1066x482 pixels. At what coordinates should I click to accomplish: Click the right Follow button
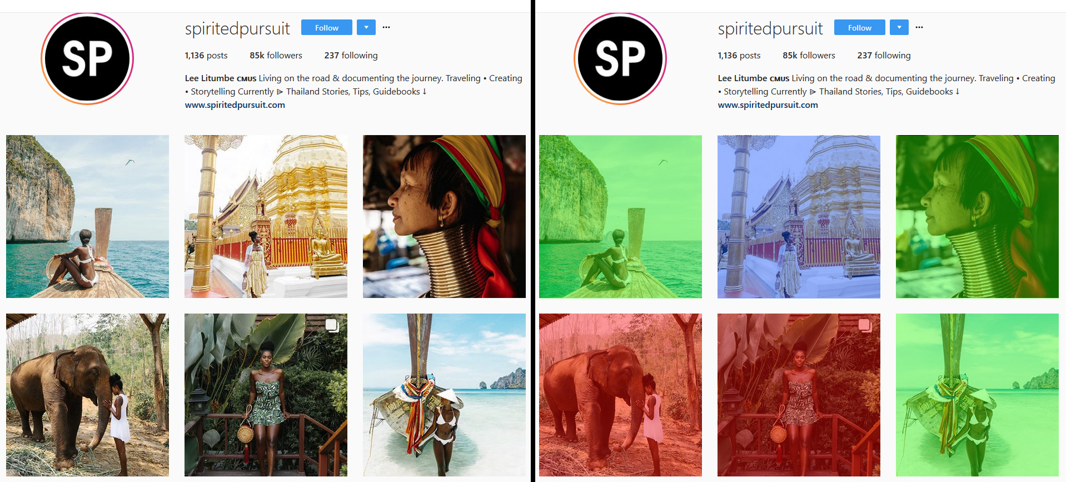coord(860,27)
